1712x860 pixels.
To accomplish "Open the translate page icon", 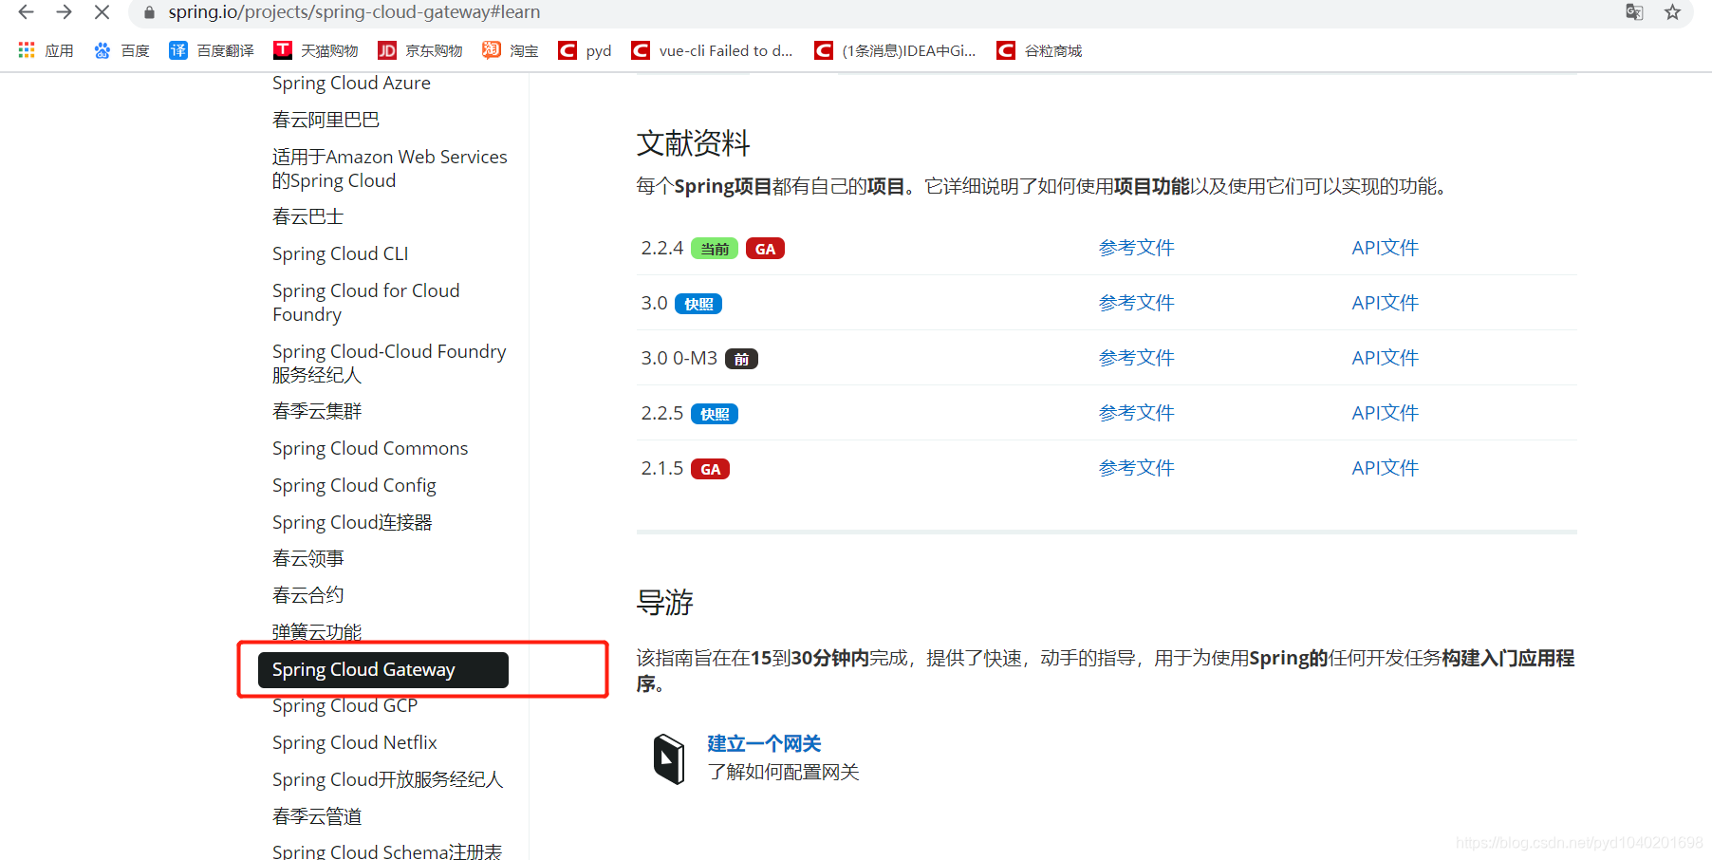I will [1634, 12].
